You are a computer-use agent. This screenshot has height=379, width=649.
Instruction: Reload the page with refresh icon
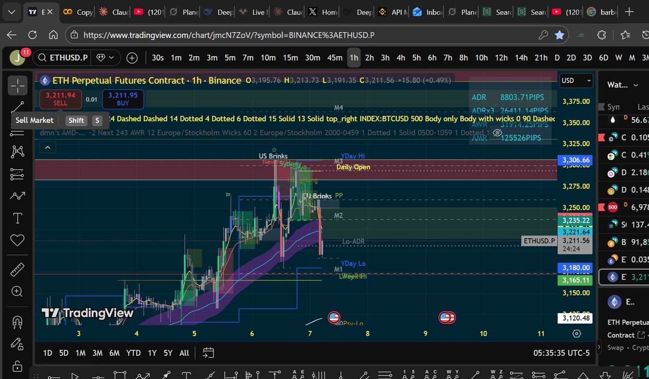pos(33,35)
